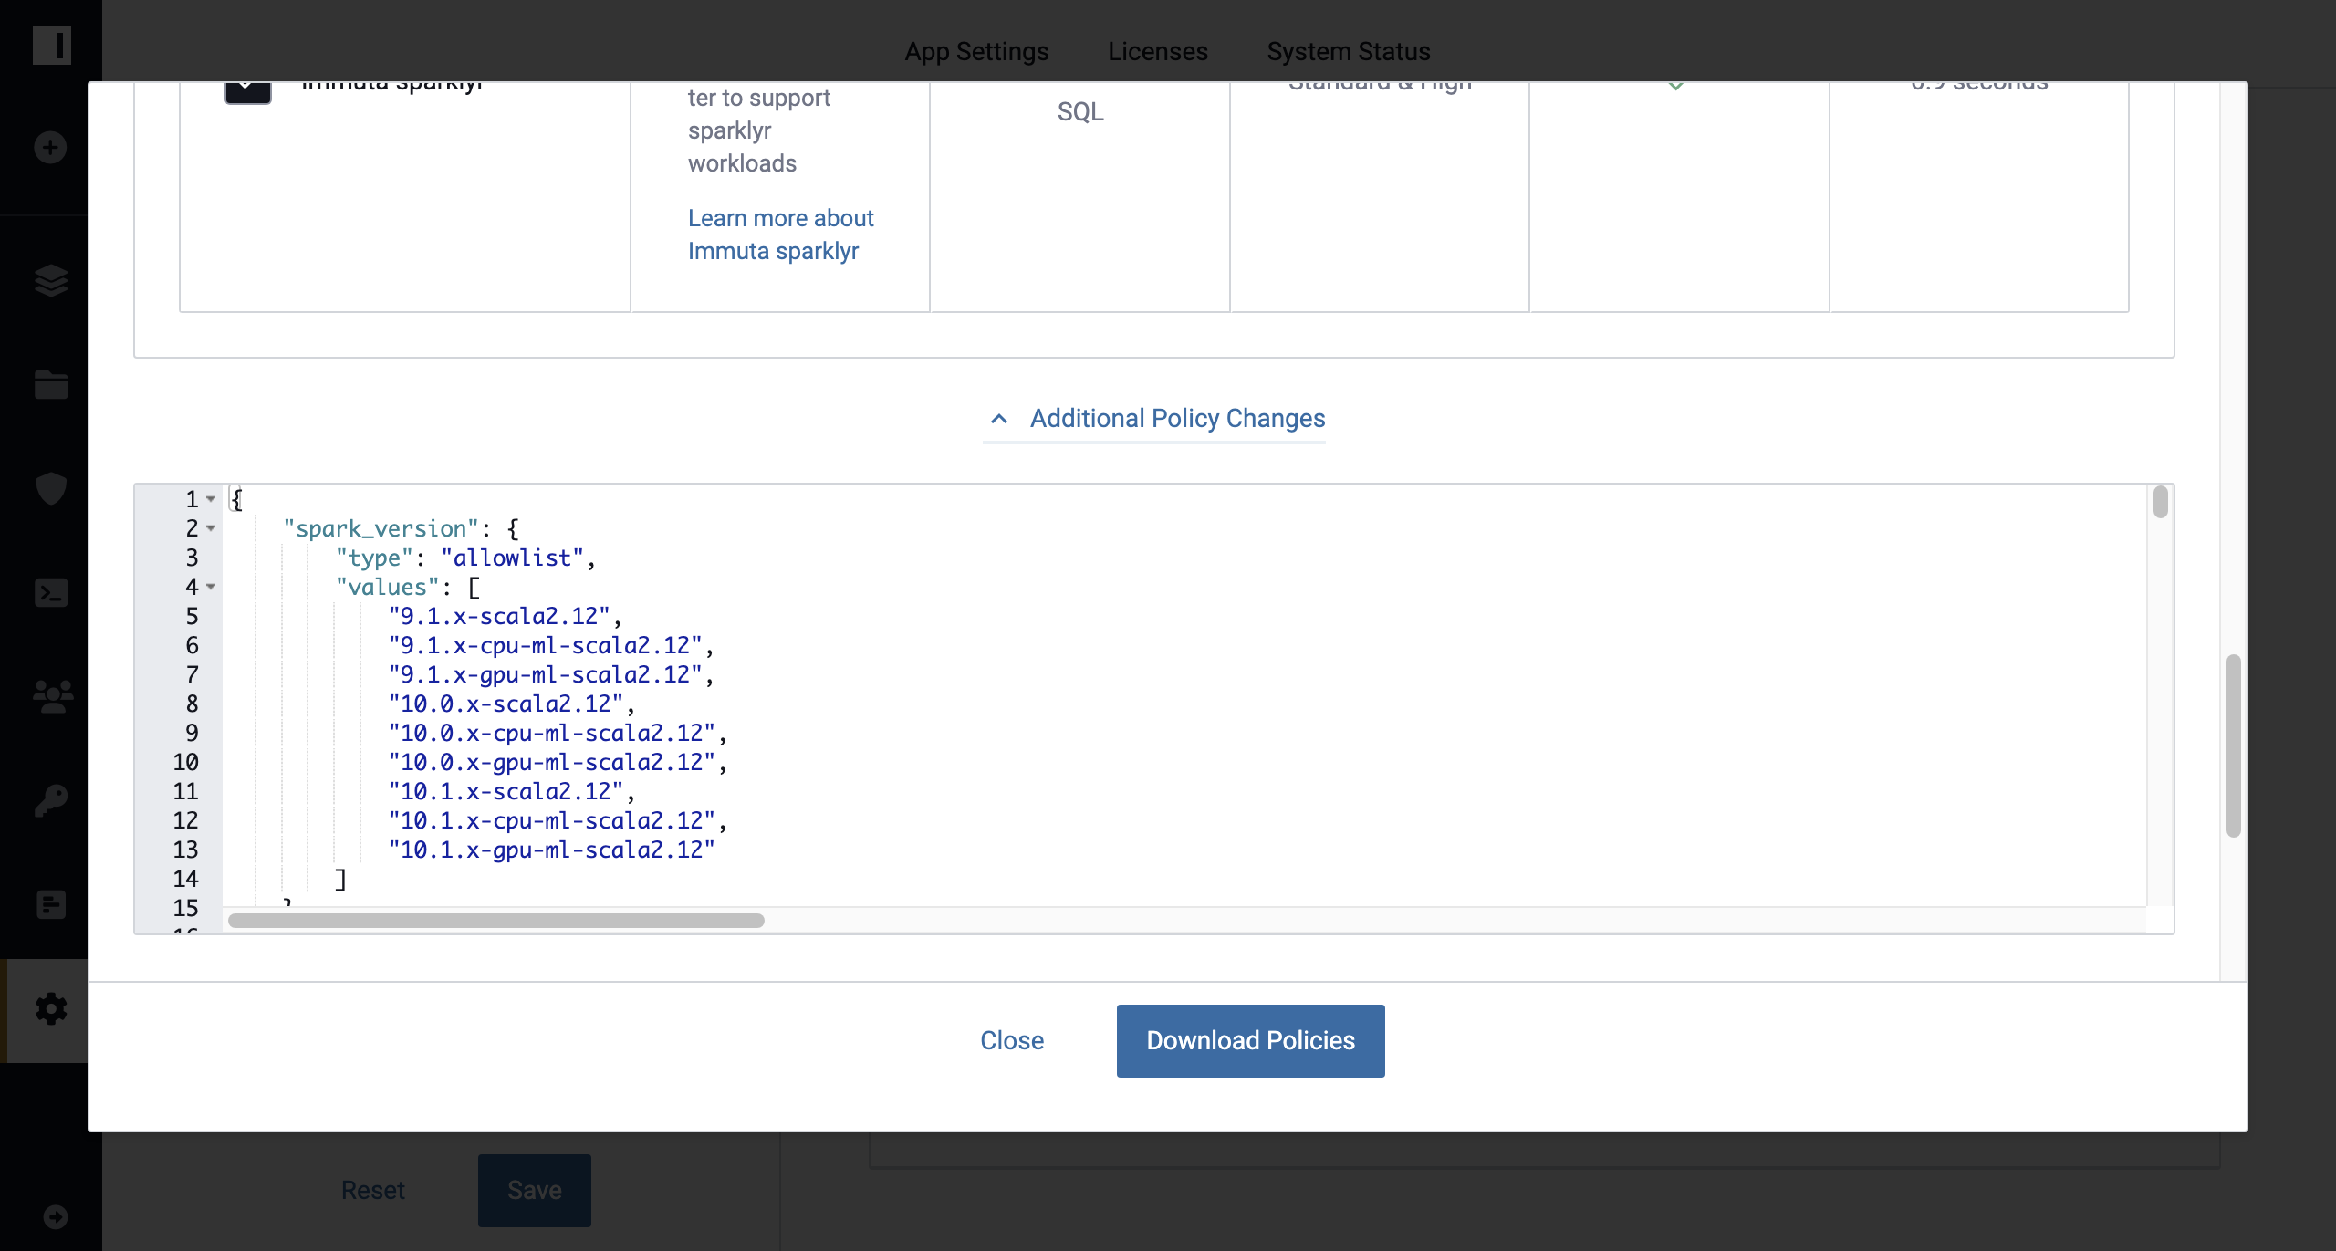Navigate to Licenses menu tab
This screenshot has height=1251, width=2336.
click(x=1157, y=49)
